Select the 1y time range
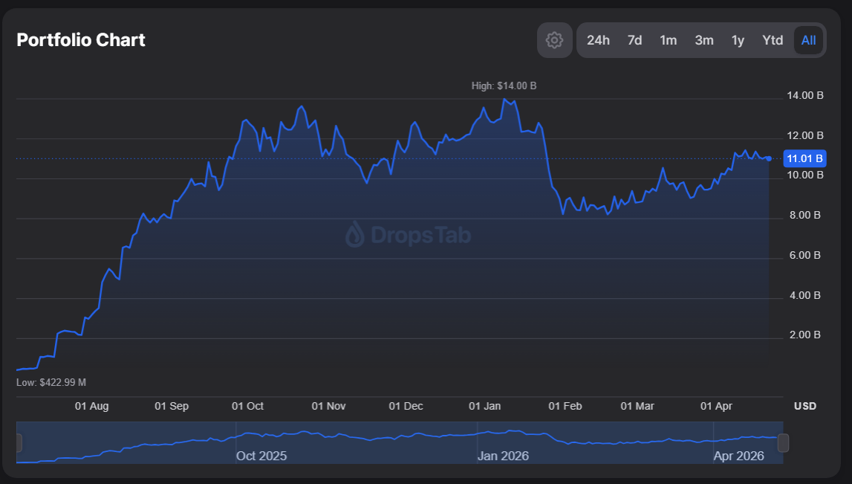 click(738, 40)
